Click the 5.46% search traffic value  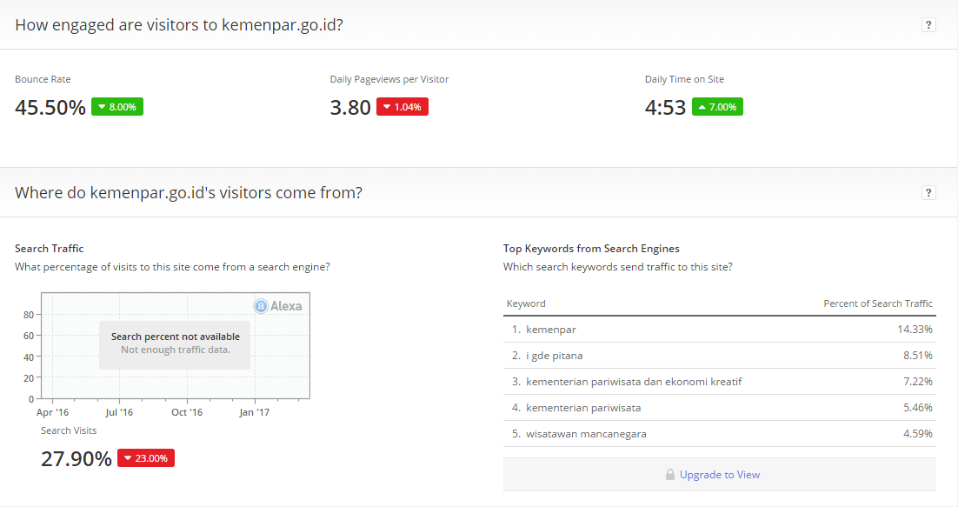(x=918, y=408)
